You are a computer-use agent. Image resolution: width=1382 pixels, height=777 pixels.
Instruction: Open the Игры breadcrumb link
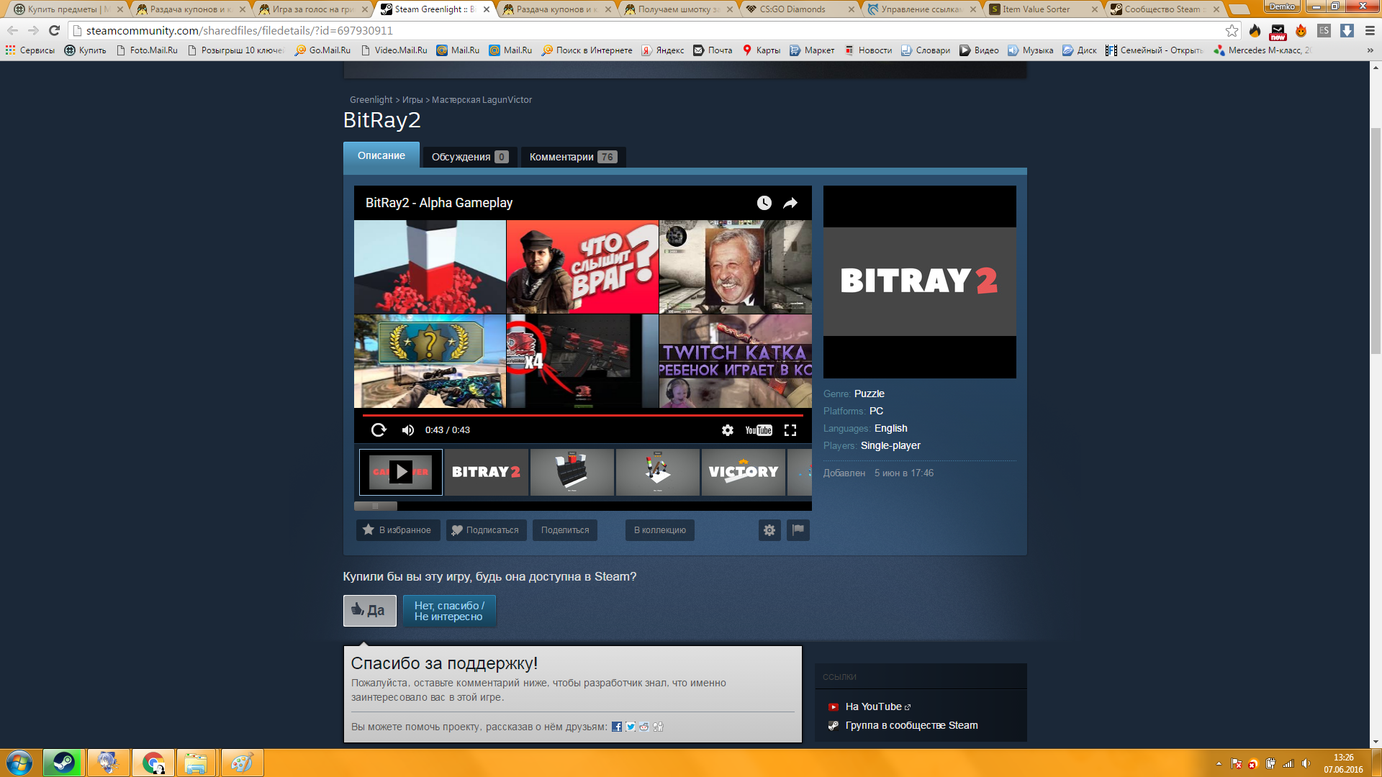click(x=412, y=100)
